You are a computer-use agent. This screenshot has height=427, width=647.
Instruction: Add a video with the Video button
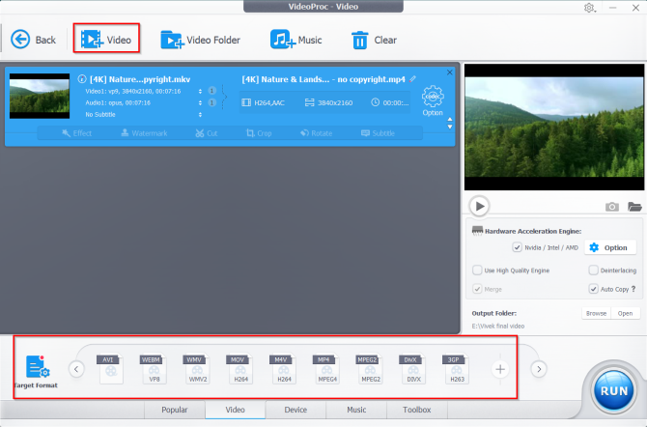click(x=106, y=40)
